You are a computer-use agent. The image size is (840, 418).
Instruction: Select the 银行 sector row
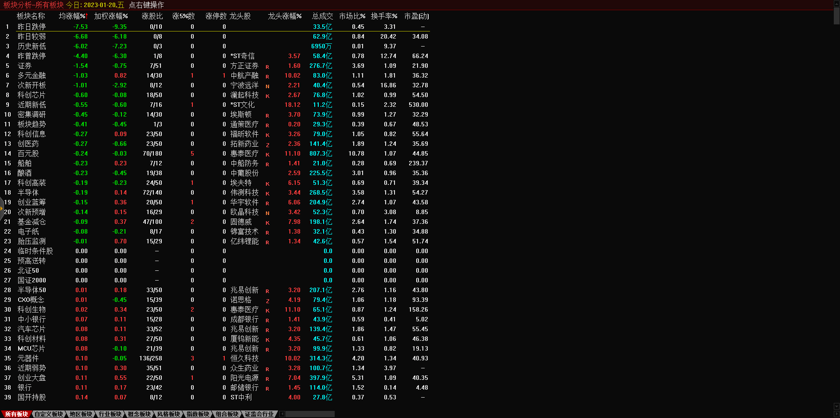pyautogui.click(x=24, y=387)
